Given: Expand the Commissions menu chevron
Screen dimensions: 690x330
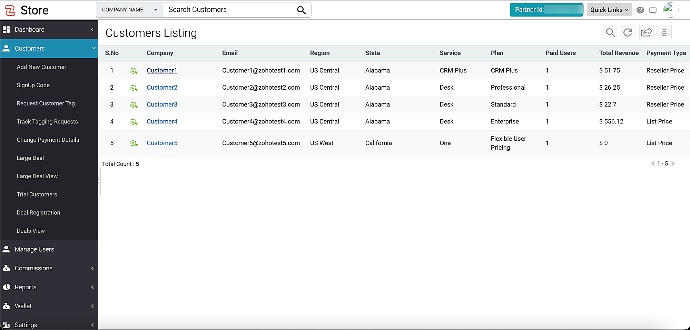Looking at the screenshot, I should [92, 268].
